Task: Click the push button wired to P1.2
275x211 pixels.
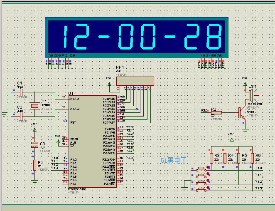Action: (201, 183)
